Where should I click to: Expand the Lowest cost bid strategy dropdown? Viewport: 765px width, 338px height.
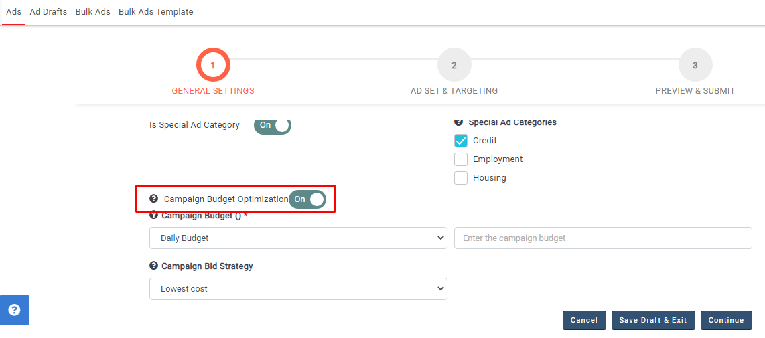pos(298,289)
